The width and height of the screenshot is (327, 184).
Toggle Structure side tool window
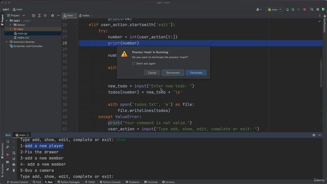point(2,170)
